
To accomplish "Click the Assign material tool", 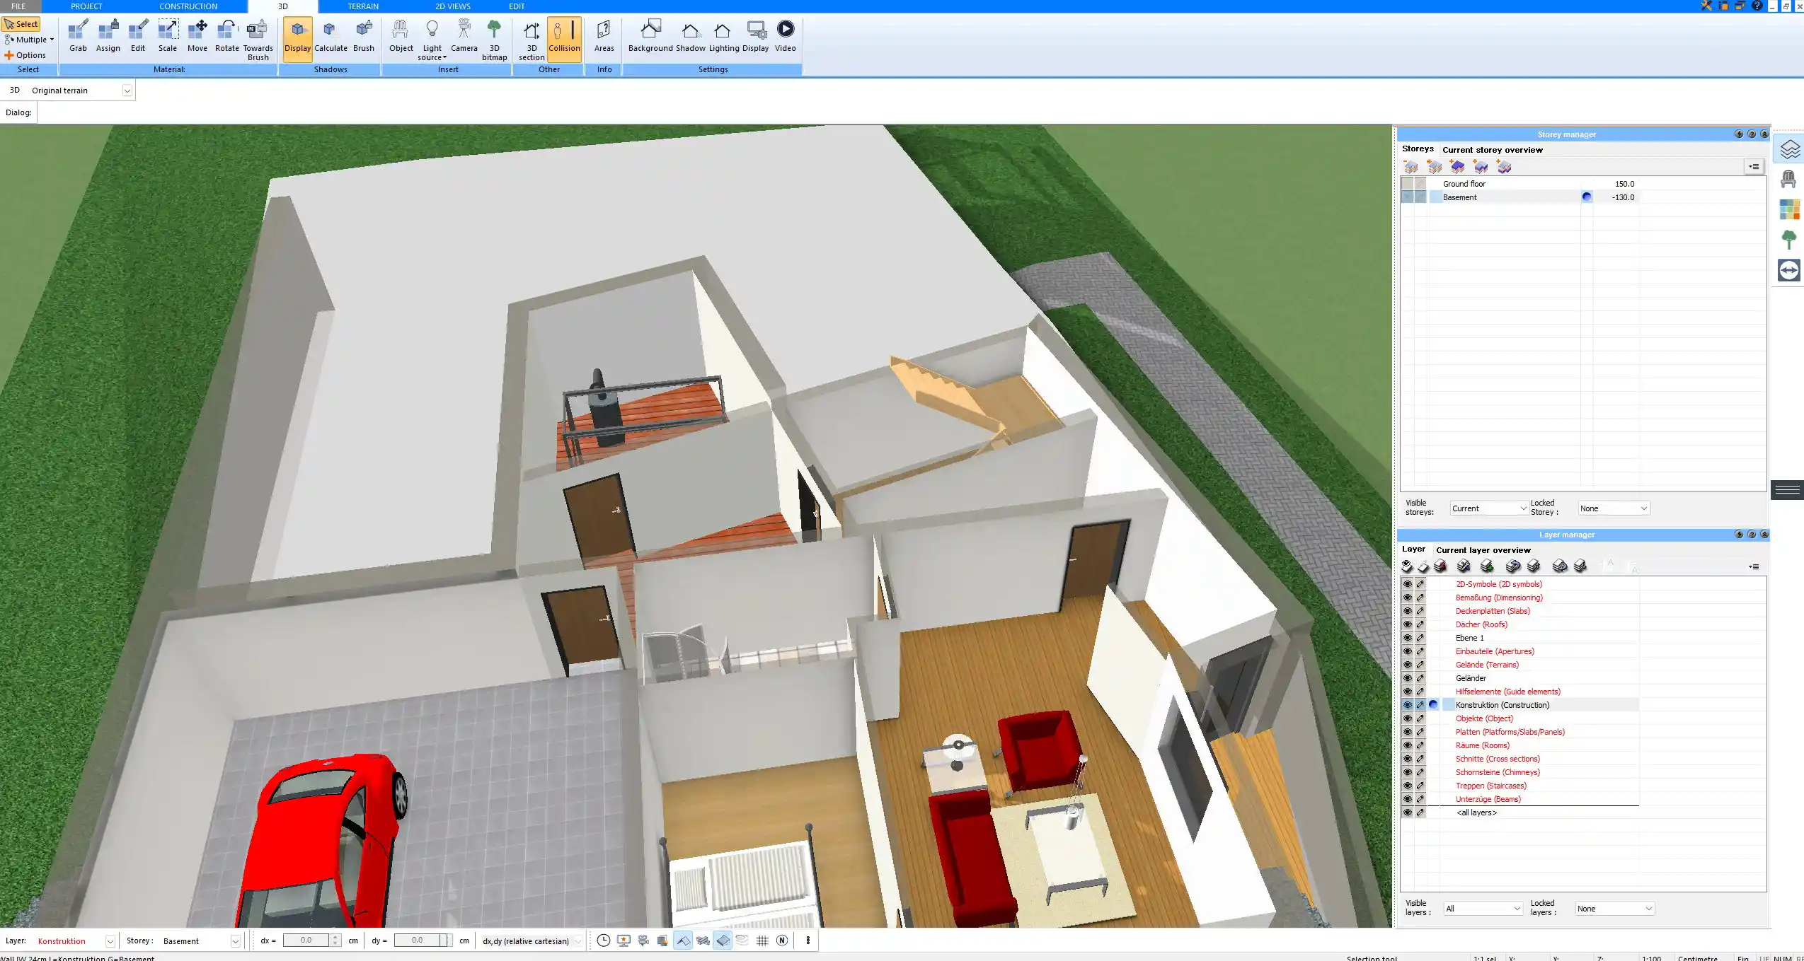I will 108,36.
